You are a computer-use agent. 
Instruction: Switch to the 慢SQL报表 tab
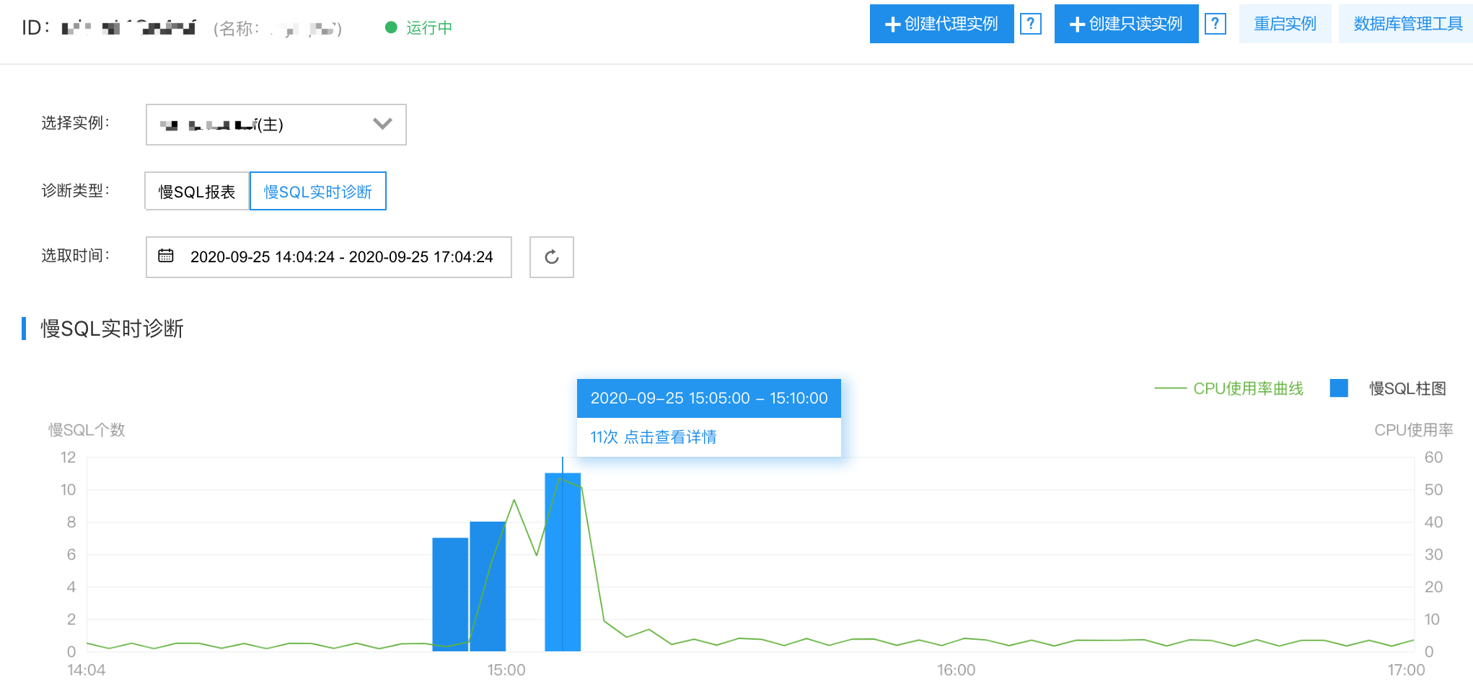pos(197,192)
